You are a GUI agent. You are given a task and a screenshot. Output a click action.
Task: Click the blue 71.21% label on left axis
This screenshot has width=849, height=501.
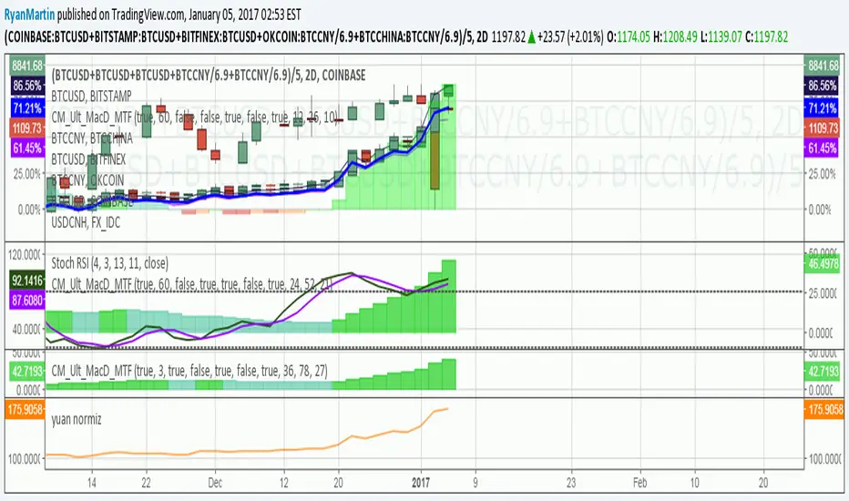[x=27, y=107]
